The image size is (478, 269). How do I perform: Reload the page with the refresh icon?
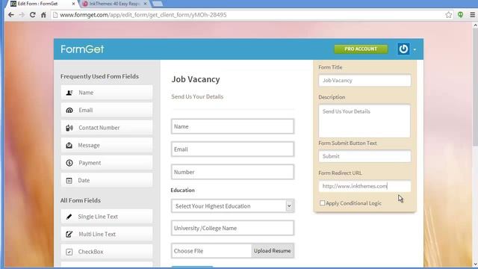pyautogui.click(x=33, y=15)
